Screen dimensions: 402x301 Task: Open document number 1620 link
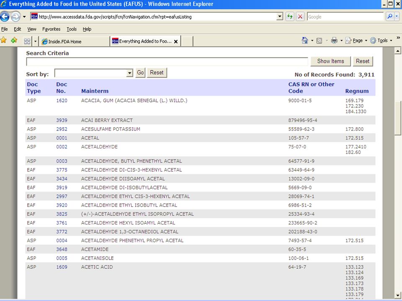coord(62,101)
